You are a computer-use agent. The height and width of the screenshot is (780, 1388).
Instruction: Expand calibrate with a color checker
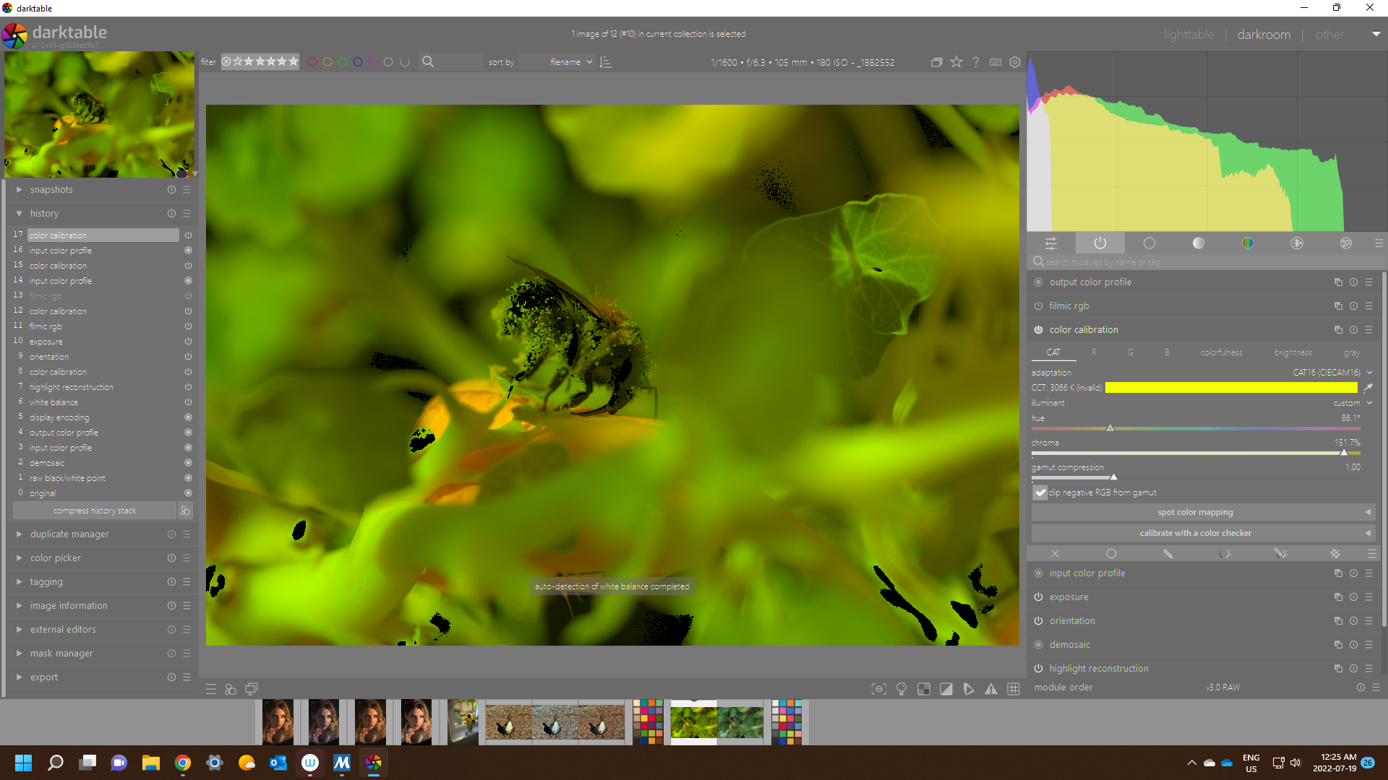[1196, 533]
